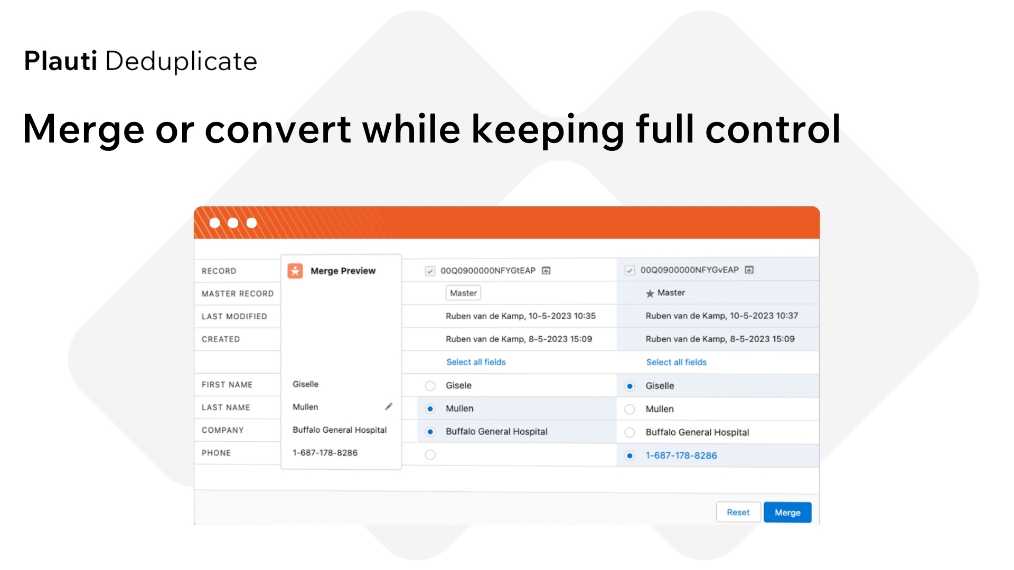Screen dimensions: 1014x570
Task: Click the orange Merge Preview star icon
Action: click(x=295, y=271)
